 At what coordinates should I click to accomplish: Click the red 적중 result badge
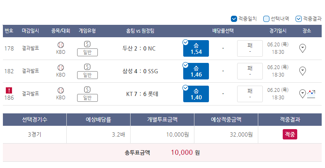point(290,134)
